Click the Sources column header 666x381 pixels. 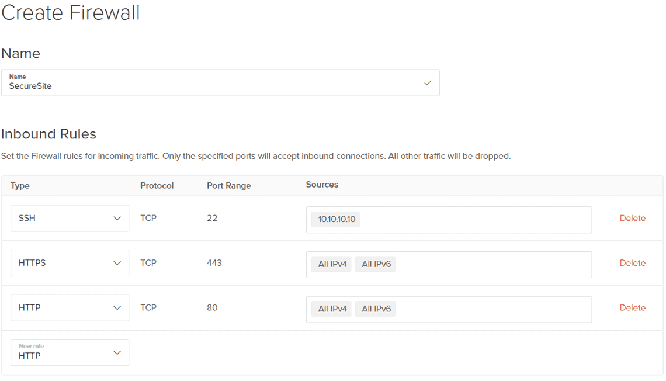coord(322,185)
